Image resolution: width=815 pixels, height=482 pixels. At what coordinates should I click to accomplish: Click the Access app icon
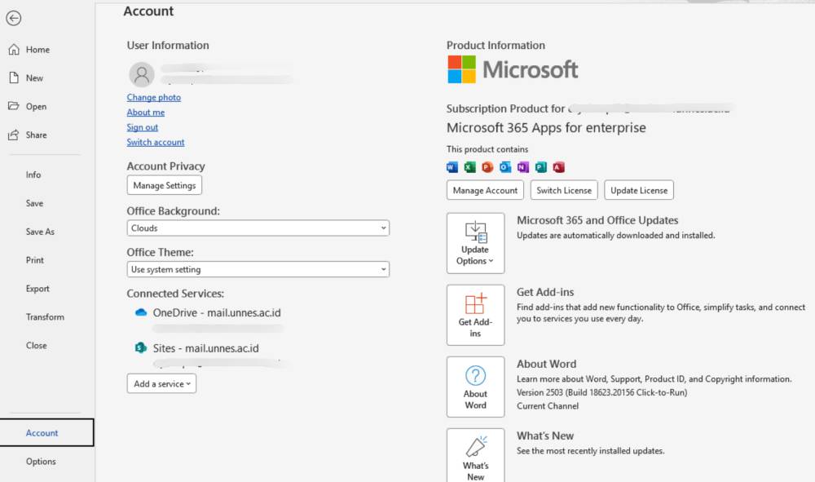click(558, 167)
